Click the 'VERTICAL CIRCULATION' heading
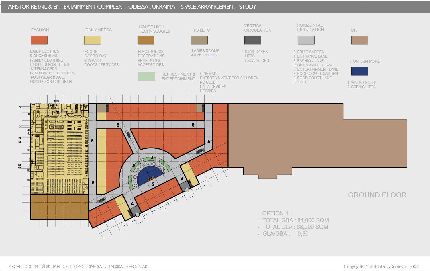Image resolution: width=430 pixels, height=271 pixels. tap(258, 28)
